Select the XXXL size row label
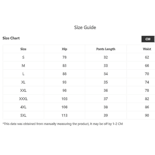155x155 pixels. click(23, 99)
